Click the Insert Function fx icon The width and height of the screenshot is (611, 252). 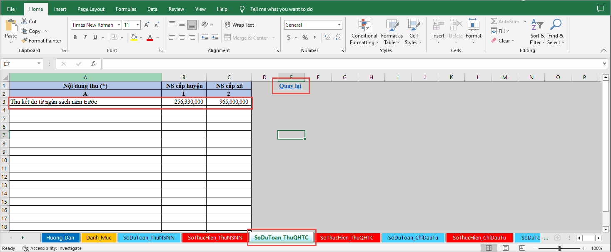[x=94, y=64]
